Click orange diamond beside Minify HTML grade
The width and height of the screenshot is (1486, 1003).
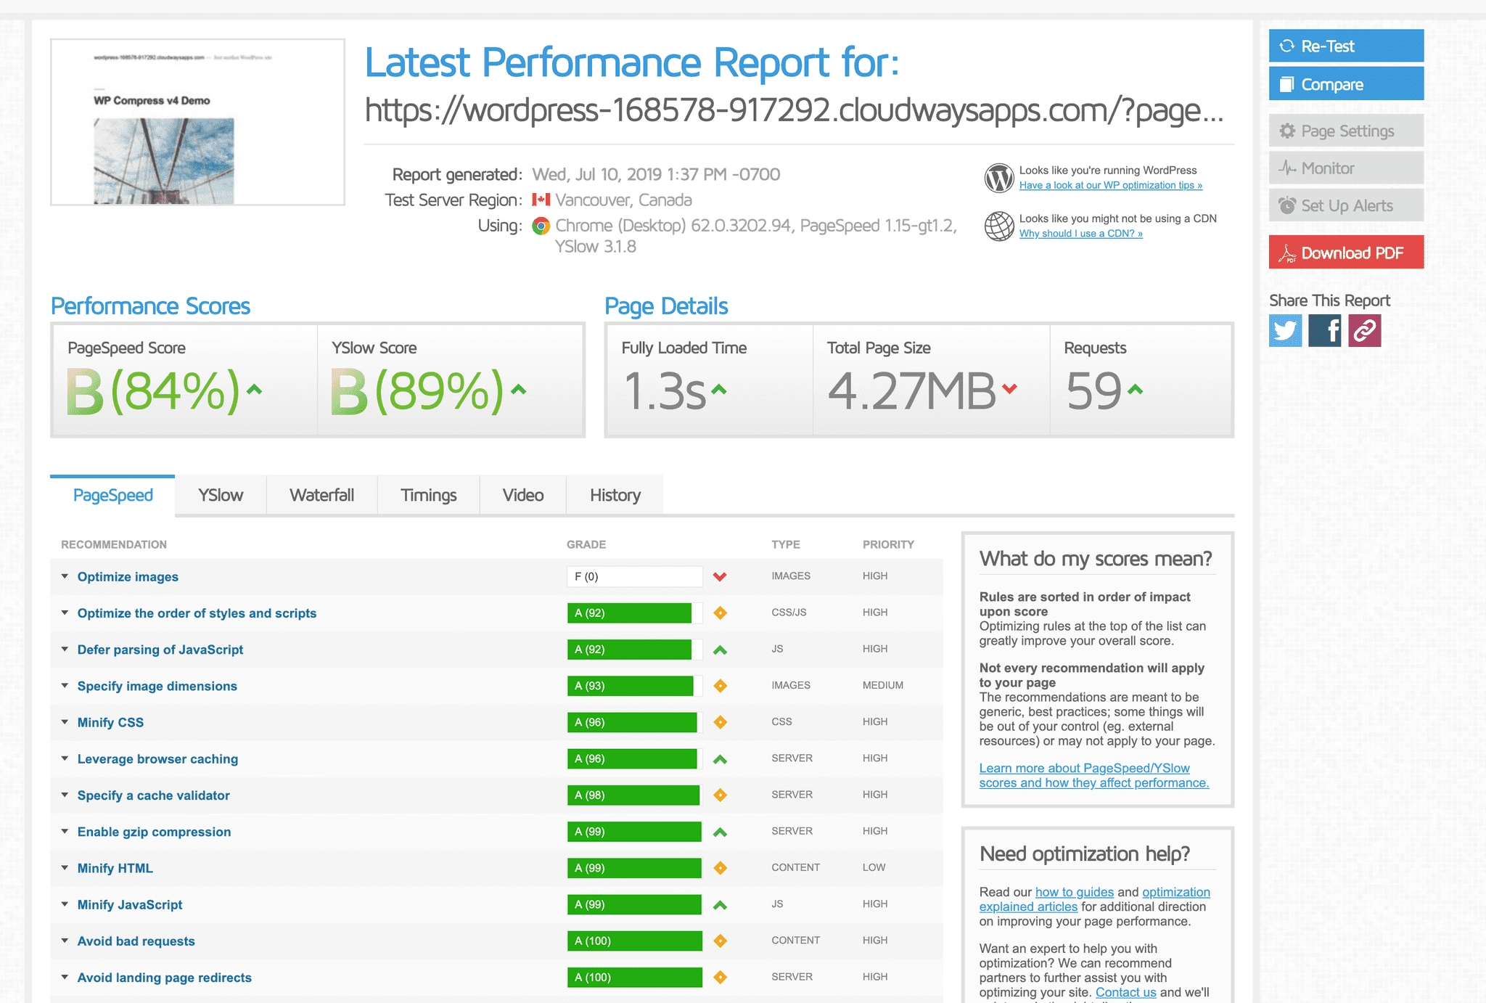point(720,868)
